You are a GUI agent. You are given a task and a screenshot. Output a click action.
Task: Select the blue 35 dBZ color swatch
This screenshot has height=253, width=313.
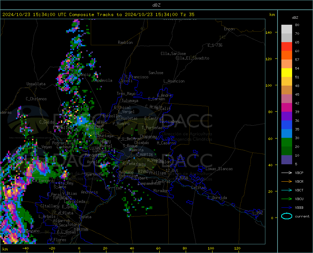click(x=287, y=125)
